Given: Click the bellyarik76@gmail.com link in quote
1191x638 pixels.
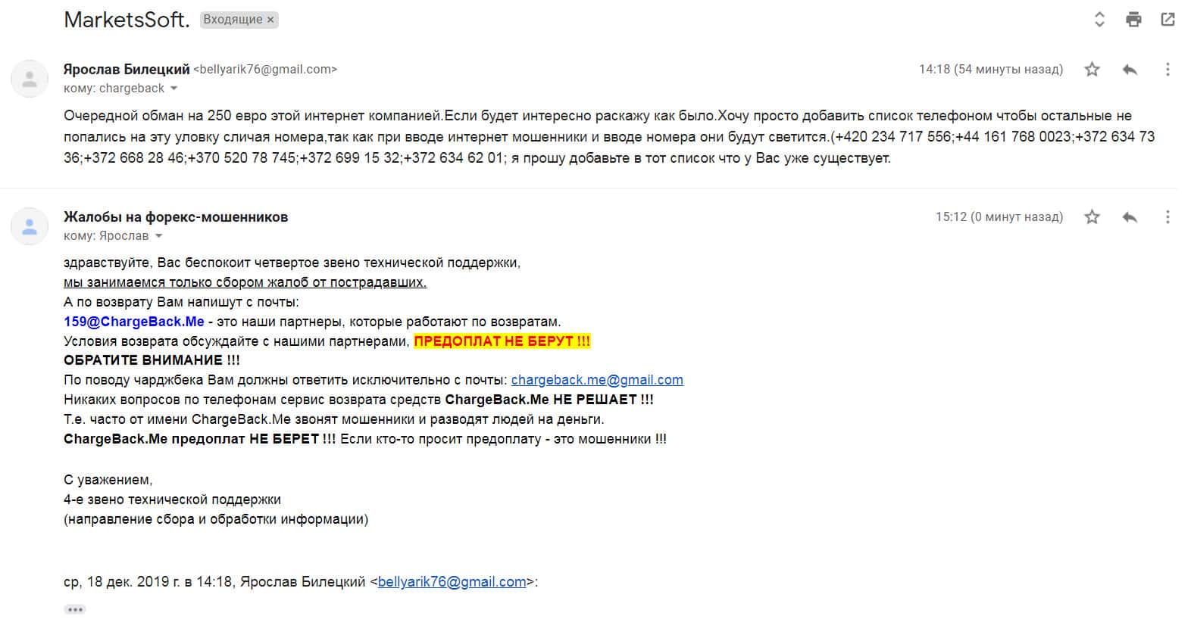Looking at the screenshot, I should point(452,582).
